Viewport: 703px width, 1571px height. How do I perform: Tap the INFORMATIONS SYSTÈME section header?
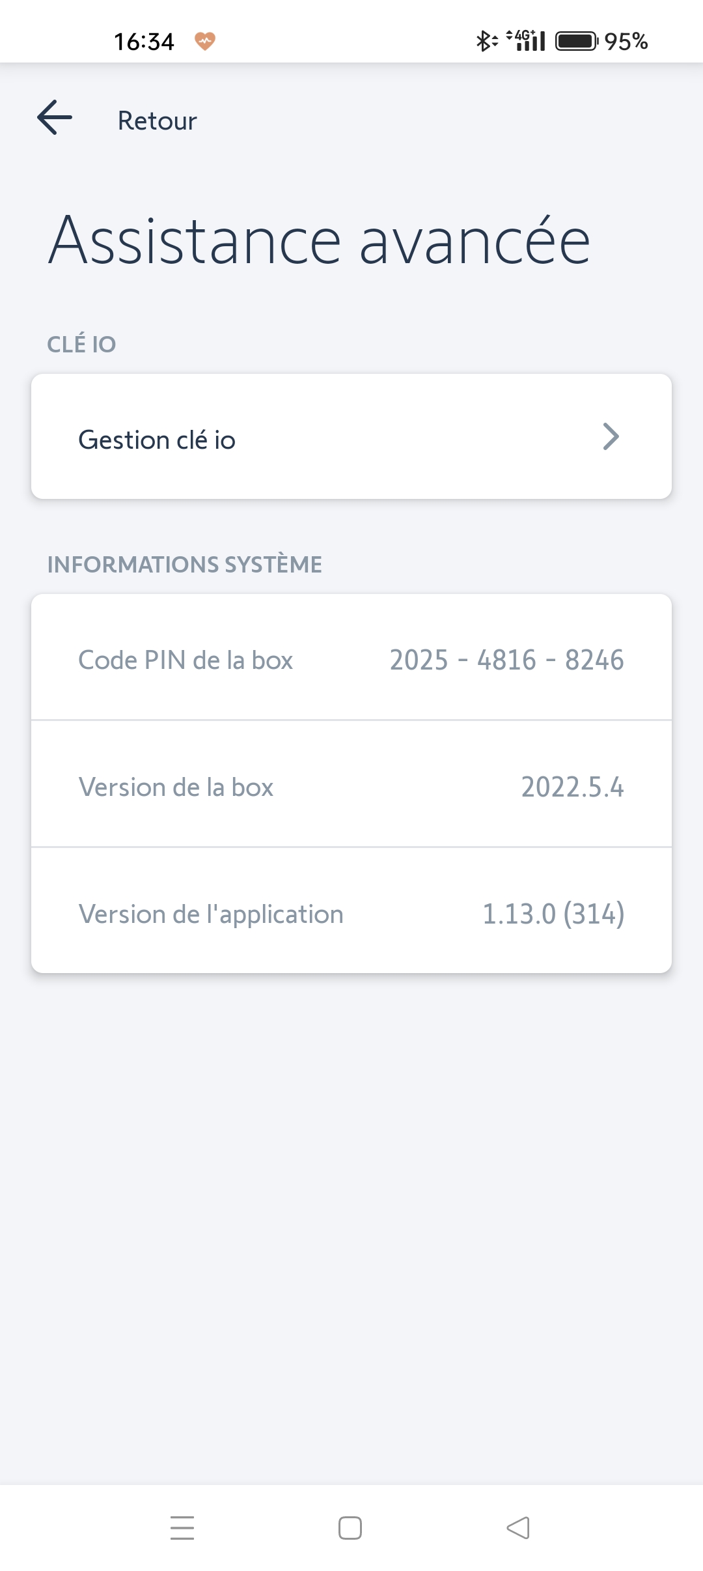[x=184, y=564]
